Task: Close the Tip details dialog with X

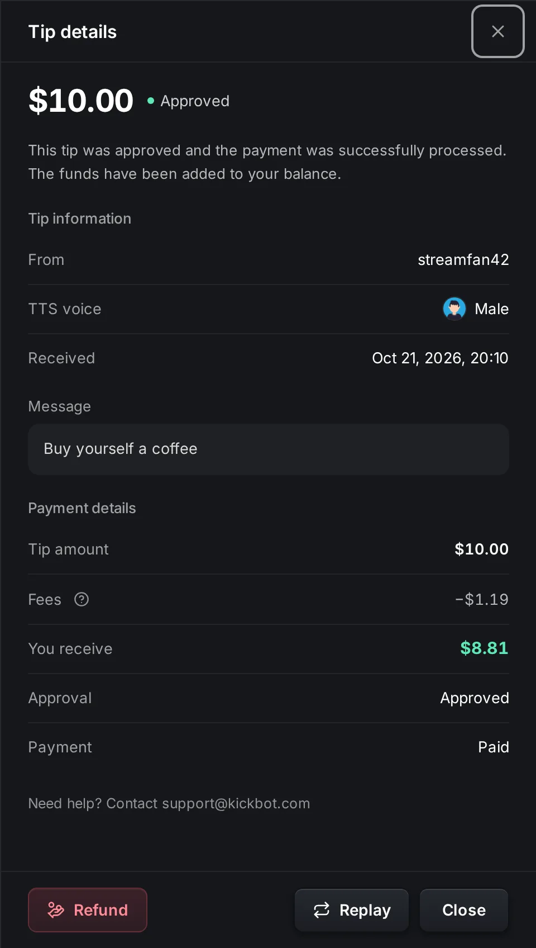Action: pos(497,31)
